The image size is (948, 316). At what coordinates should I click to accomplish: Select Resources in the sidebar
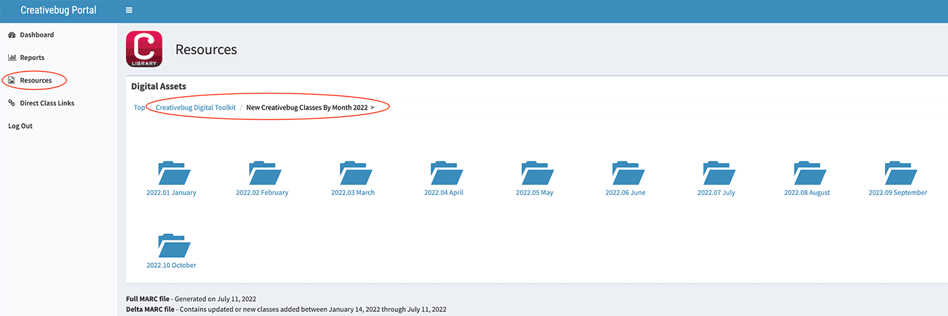click(x=35, y=81)
